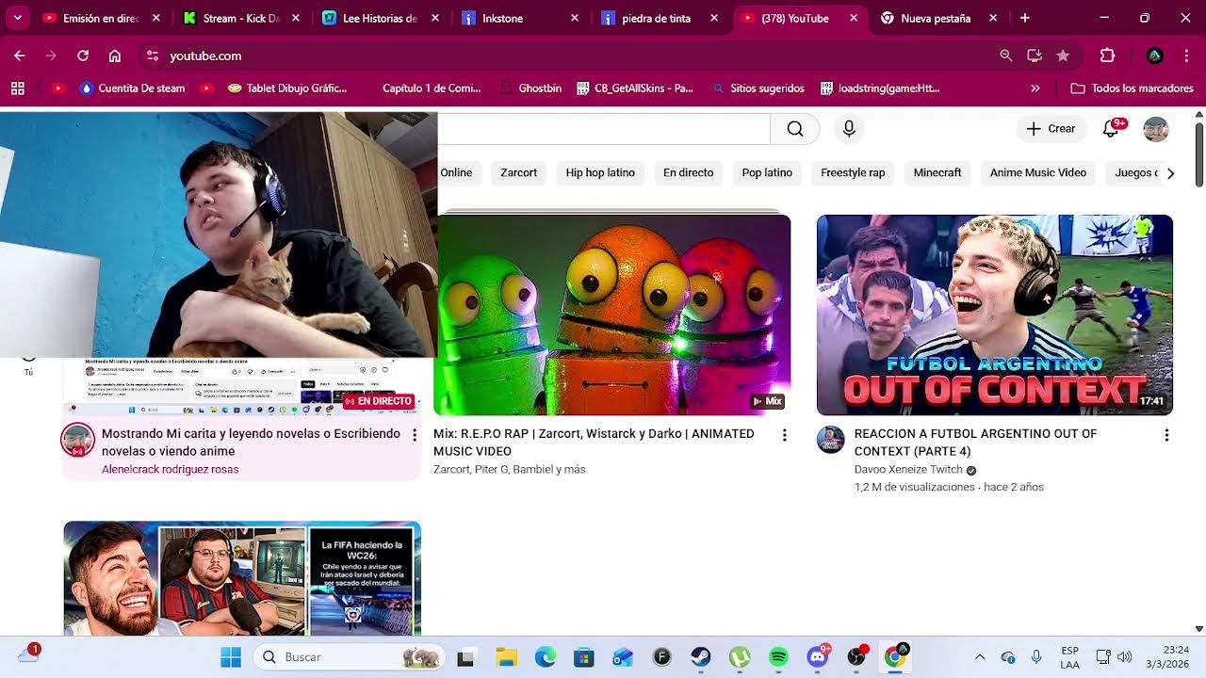Viewport: 1206px width, 678px height.
Task: Open options menu for Futbol Argentino reaction video
Action: [x=1166, y=435]
